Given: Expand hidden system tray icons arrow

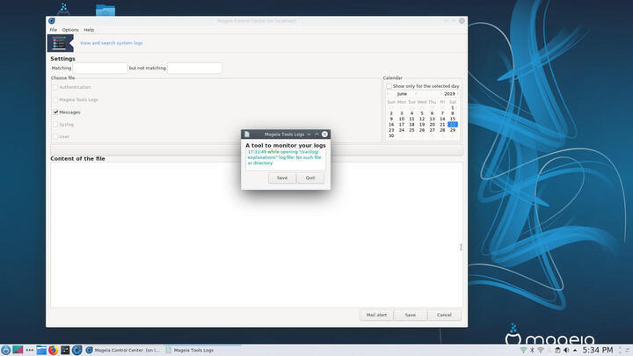Looking at the screenshot, I should pos(575,351).
